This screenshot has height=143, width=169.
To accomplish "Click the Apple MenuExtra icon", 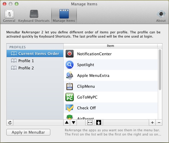I will [x=70, y=75].
